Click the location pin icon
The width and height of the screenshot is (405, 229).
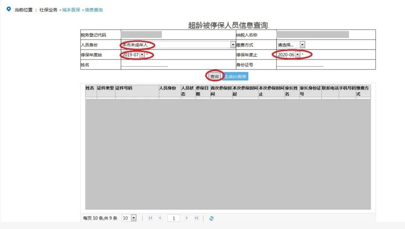[x=9, y=9]
